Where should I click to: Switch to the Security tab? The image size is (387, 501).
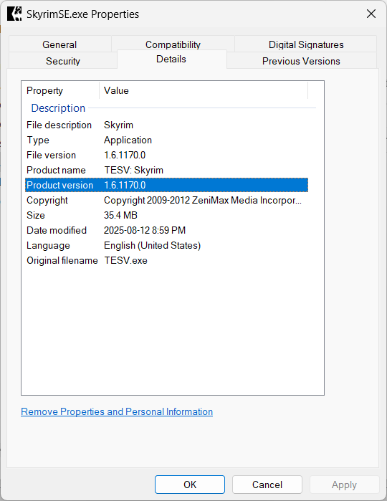63,61
